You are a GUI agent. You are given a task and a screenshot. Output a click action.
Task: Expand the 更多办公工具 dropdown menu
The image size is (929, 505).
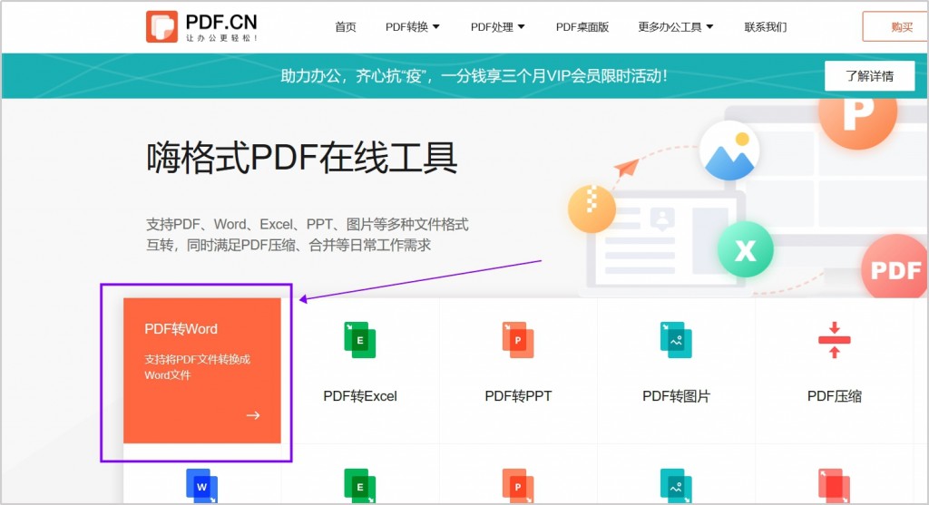pos(675,26)
